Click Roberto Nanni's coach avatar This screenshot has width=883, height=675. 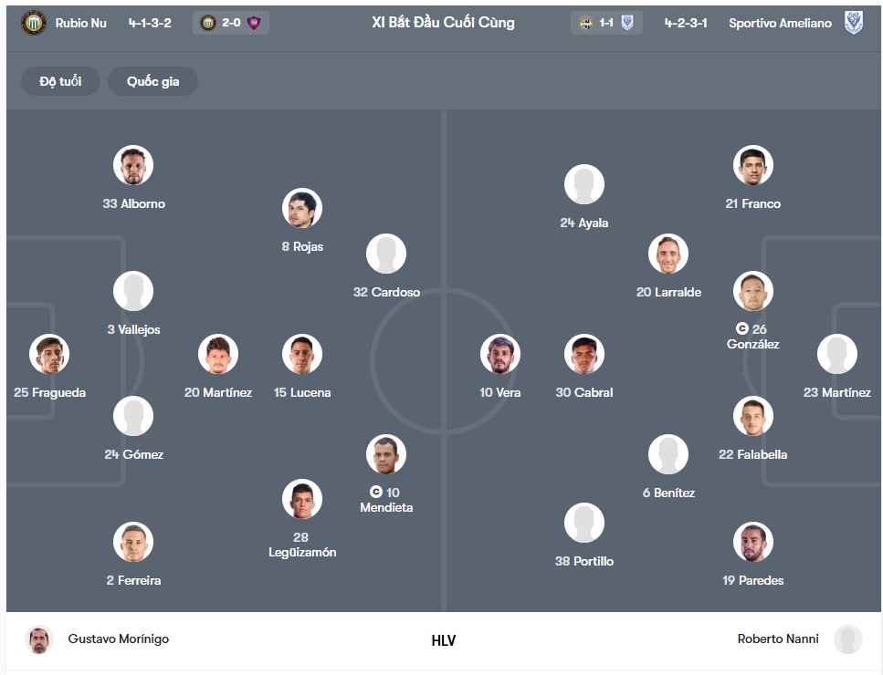tap(850, 639)
